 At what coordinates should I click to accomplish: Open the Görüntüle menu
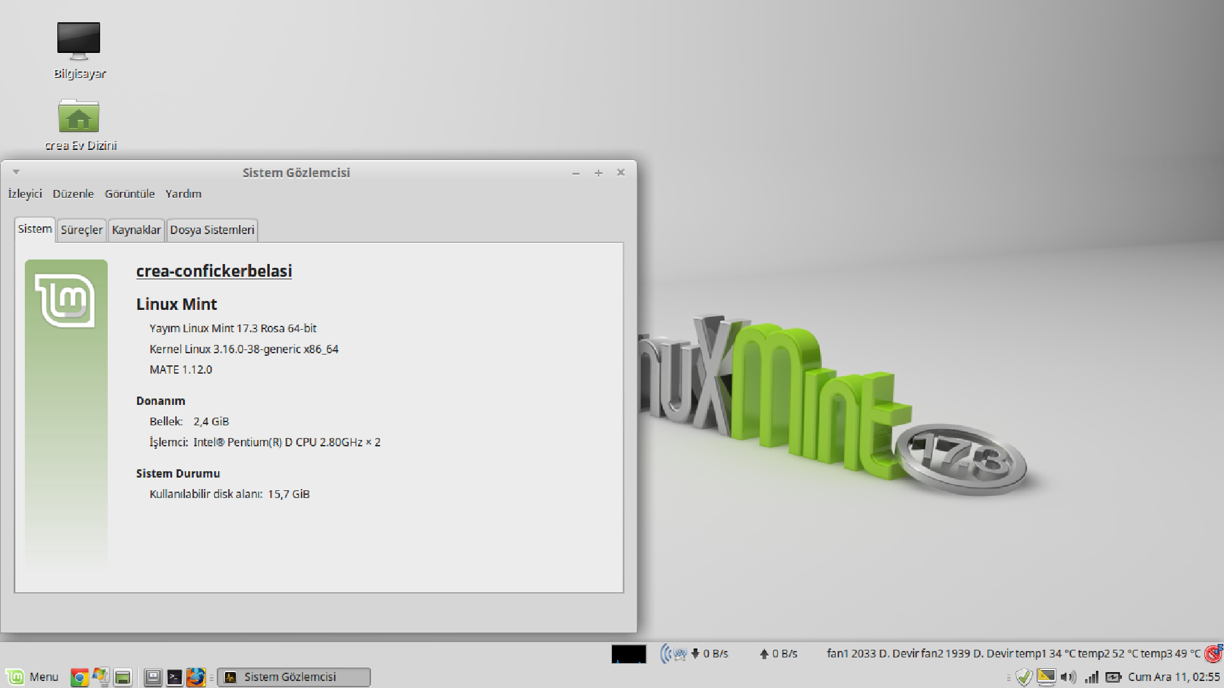[x=129, y=194]
